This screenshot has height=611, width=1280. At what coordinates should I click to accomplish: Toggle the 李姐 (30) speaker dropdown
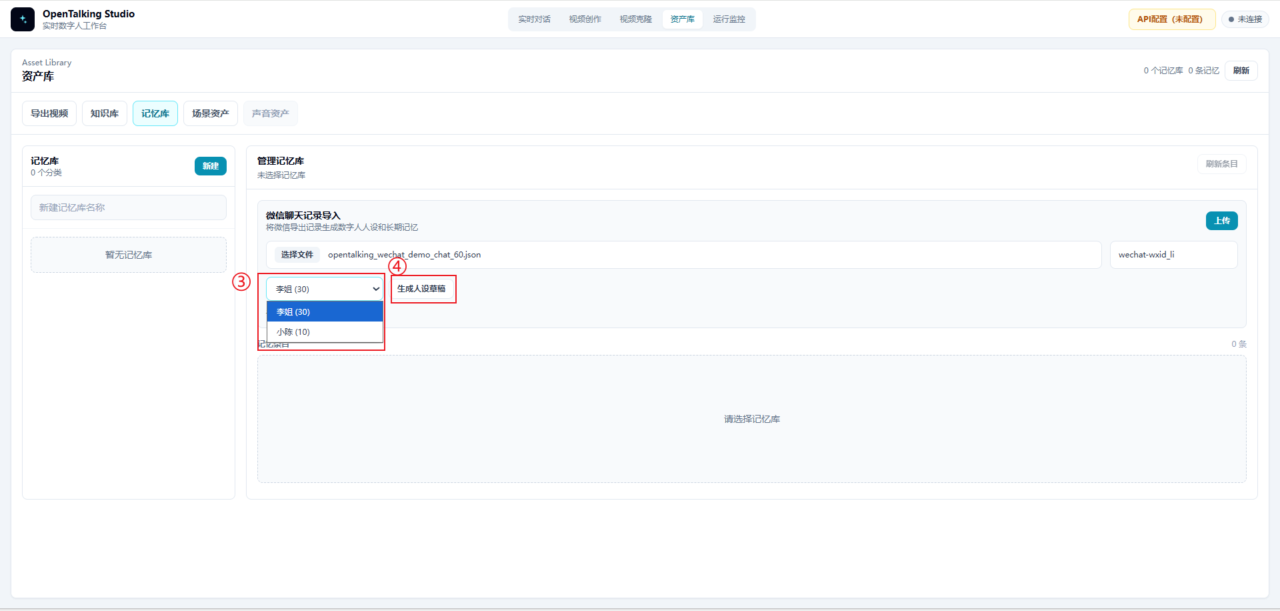325,289
